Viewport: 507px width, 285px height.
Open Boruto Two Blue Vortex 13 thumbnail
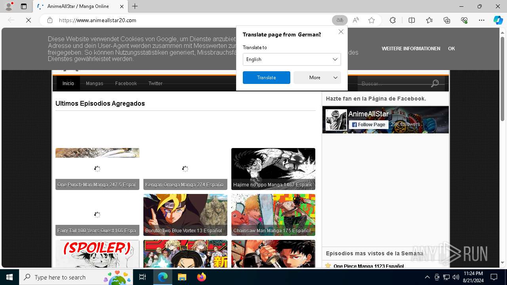coord(185,215)
